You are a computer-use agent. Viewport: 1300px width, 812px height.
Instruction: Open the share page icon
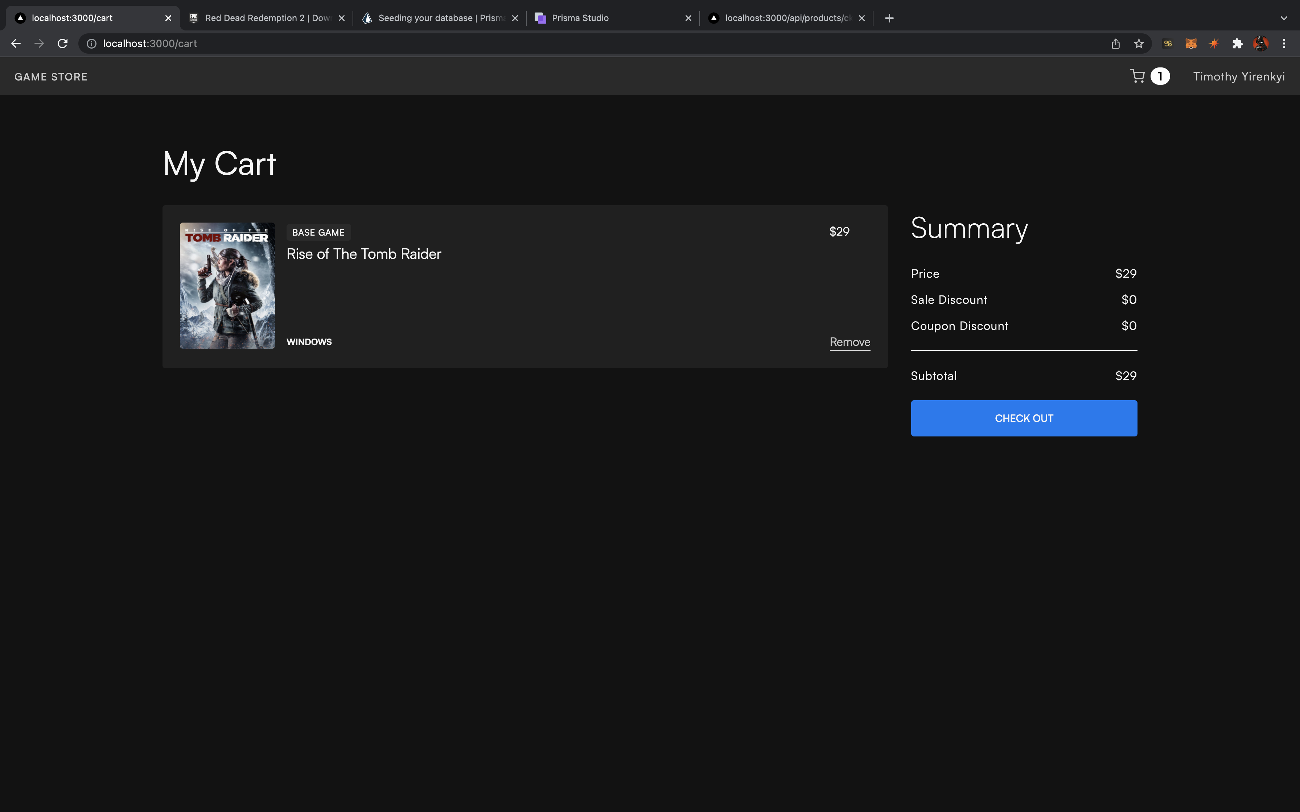tap(1116, 43)
